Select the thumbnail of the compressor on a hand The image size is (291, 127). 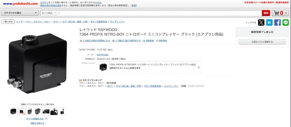pos(21,111)
